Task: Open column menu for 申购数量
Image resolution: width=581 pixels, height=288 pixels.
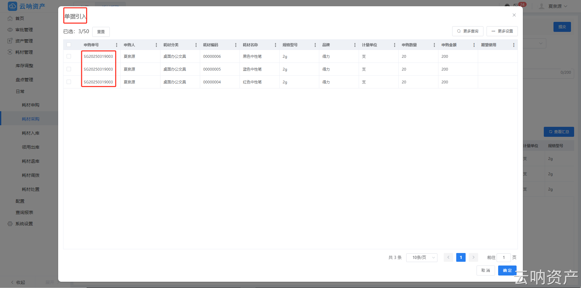Action: 434,45
